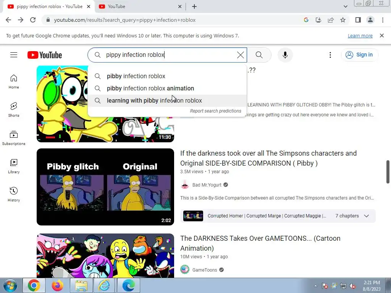
Task: Open Chrome three-dot menu
Action: pos(383,20)
